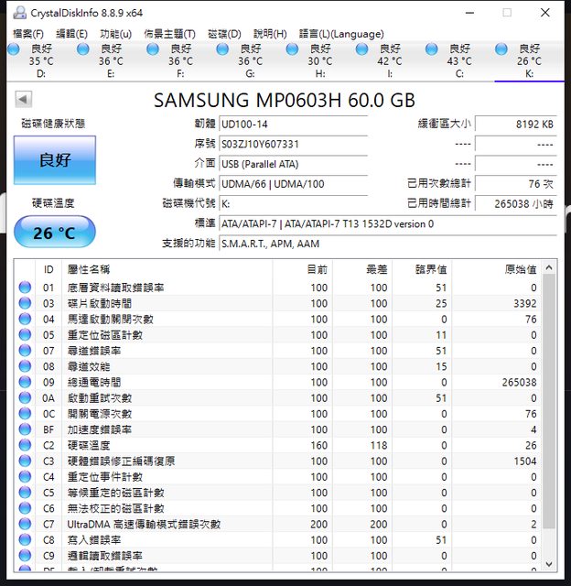Switch to the E: disk tab
Image resolution: width=571 pixels, height=586 pixels.
[110, 60]
